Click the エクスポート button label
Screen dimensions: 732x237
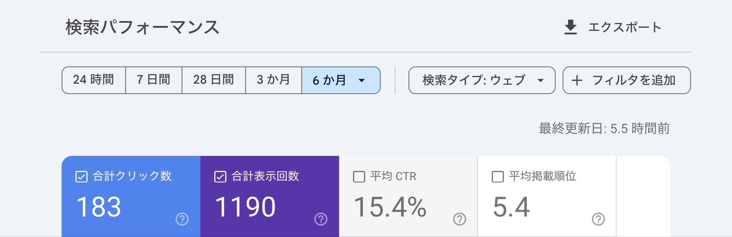tap(625, 27)
